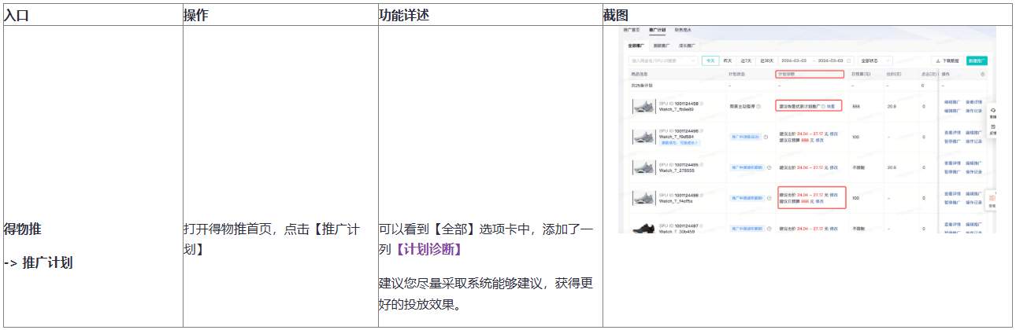The width and height of the screenshot is (1016, 330).
Task: Click 修改 beside 建议日预算 for Watch_T_f9d584
Action: coord(819,141)
